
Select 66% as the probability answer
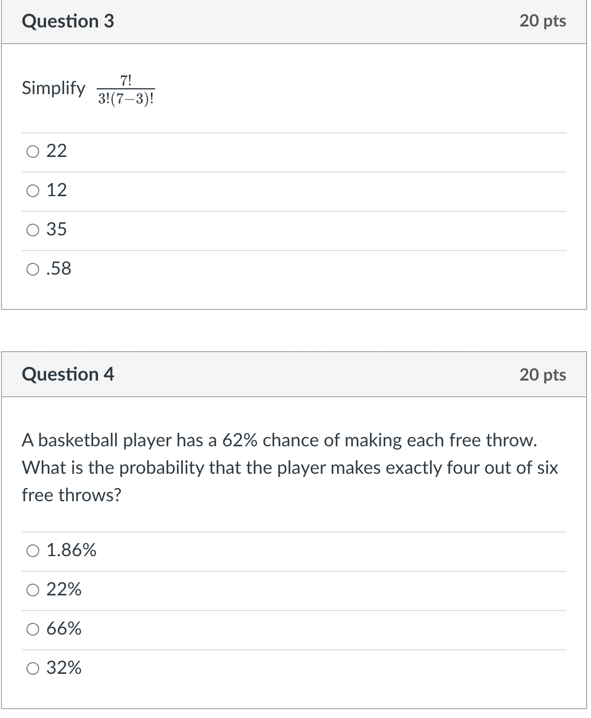(x=32, y=629)
